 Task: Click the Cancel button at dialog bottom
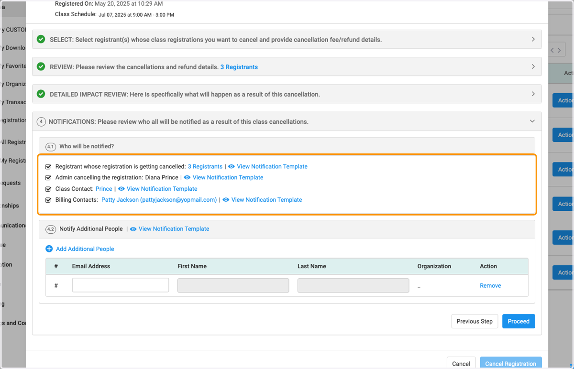point(461,363)
